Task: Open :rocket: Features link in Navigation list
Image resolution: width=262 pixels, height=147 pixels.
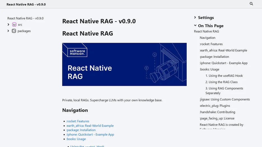Action: click(x=78, y=121)
